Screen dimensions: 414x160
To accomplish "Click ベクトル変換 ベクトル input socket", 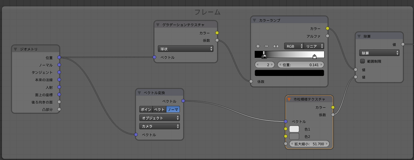I will [136, 135].
